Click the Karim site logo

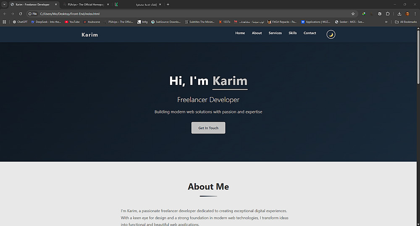tap(89, 35)
